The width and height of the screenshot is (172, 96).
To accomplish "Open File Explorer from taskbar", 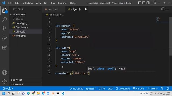I will [x=38, y=93].
